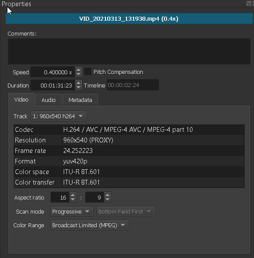This screenshot has width=254, height=258.
Task: Click inside the Comments text box
Action: tap(129, 51)
